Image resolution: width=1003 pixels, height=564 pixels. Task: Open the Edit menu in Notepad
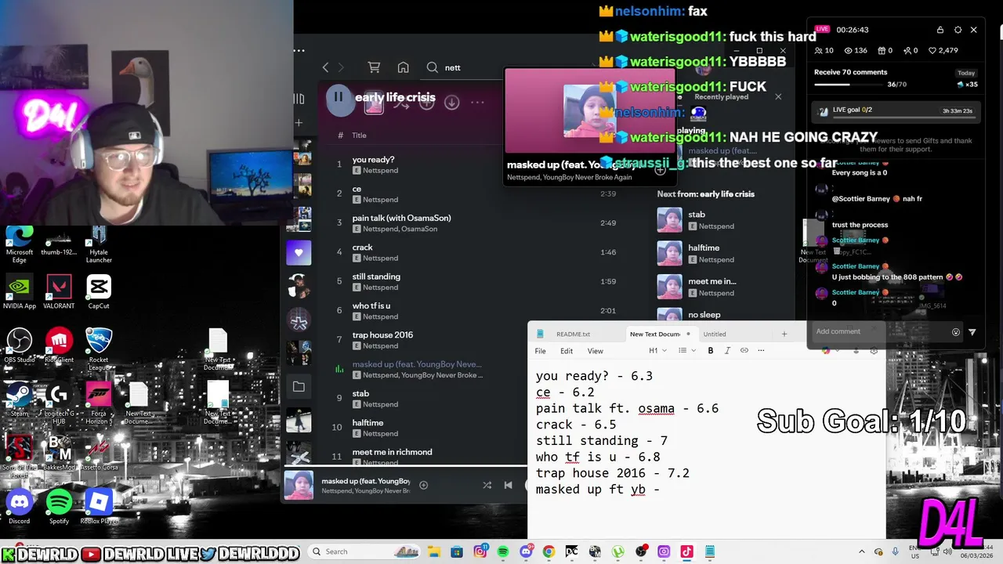567,351
